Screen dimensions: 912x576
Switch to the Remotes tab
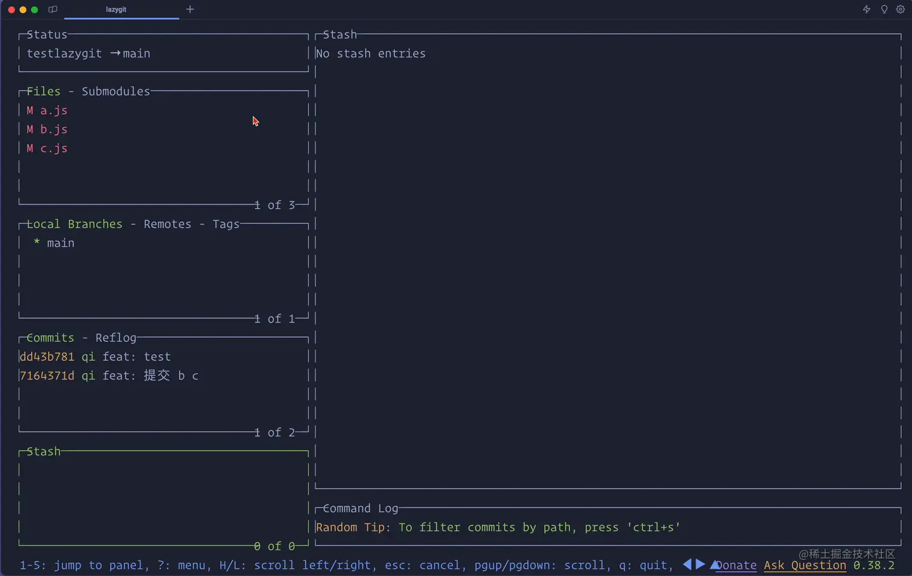point(167,224)
